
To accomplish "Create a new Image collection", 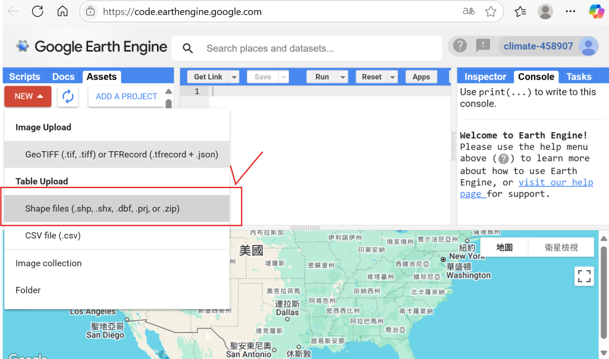I will pos(117,263).
